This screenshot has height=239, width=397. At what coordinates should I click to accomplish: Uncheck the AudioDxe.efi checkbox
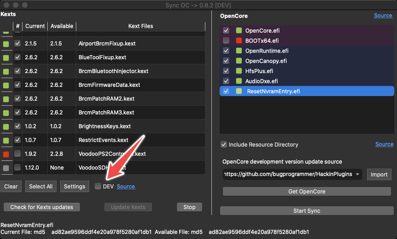click(x=226, y=81)
